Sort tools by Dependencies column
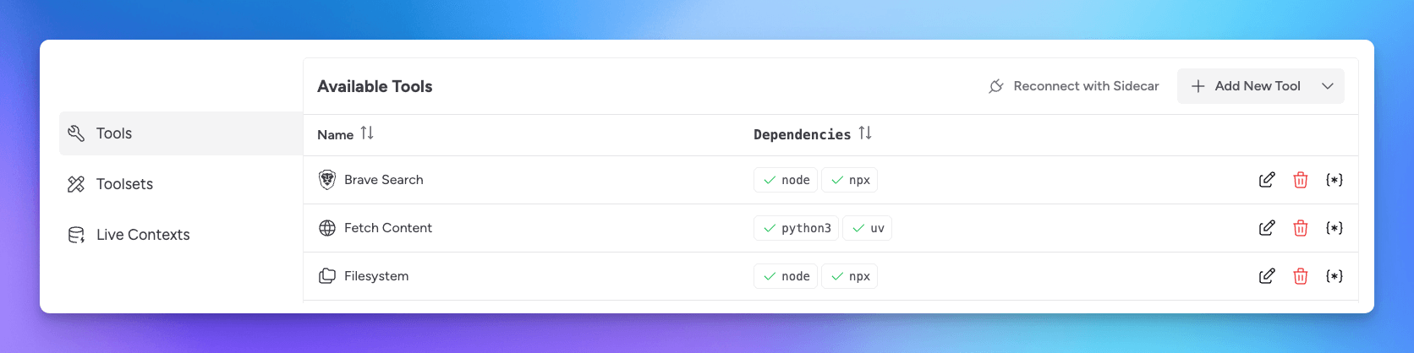Image resolution: width=1414 pixels, height=353 pixels. (x=865, y=133)
